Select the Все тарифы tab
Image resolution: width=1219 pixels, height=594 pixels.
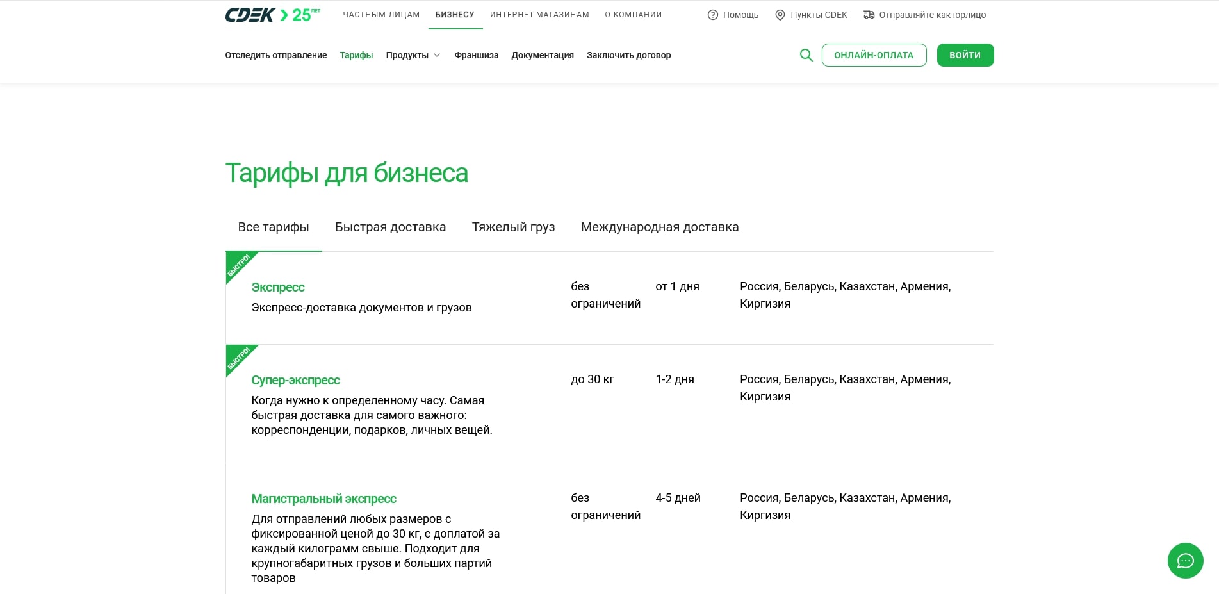274,227
